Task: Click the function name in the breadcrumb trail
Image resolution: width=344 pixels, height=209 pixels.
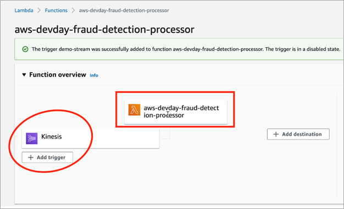Action: (124, 10)
